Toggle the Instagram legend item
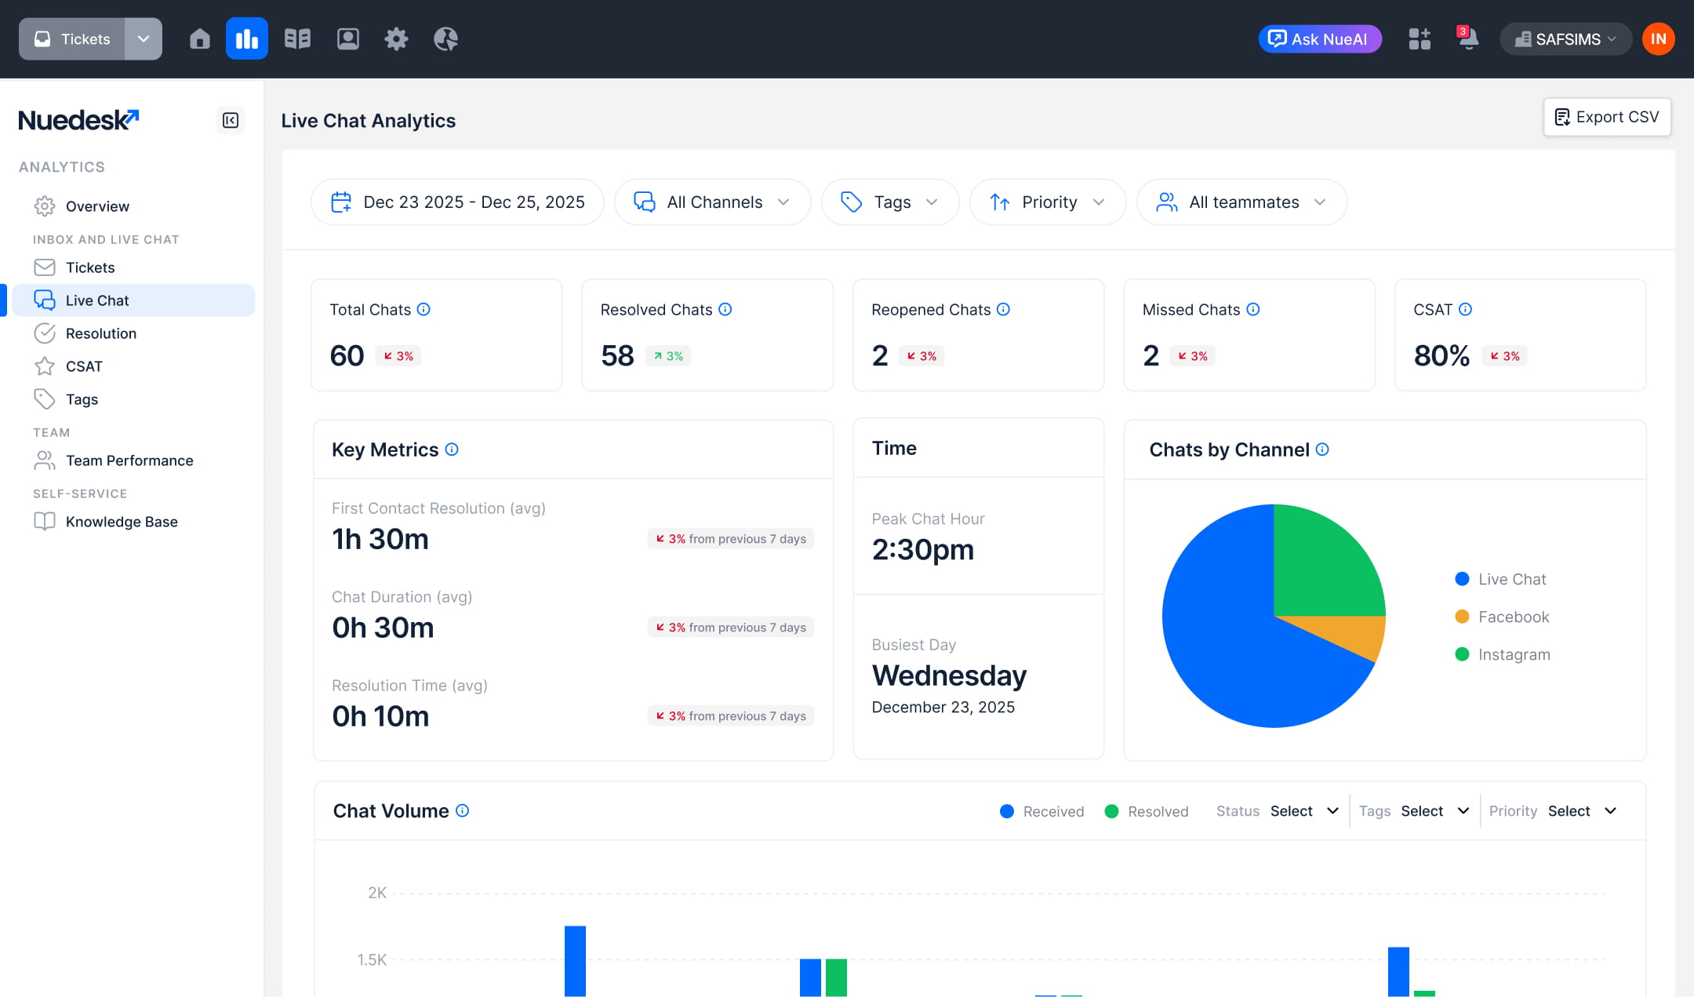1694x997 pixels. tap(1502, 654)
